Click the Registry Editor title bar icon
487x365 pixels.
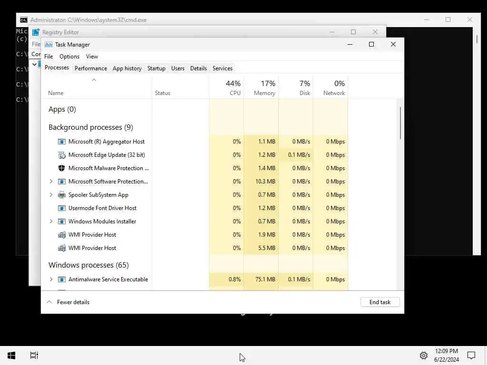coord(36,32)
